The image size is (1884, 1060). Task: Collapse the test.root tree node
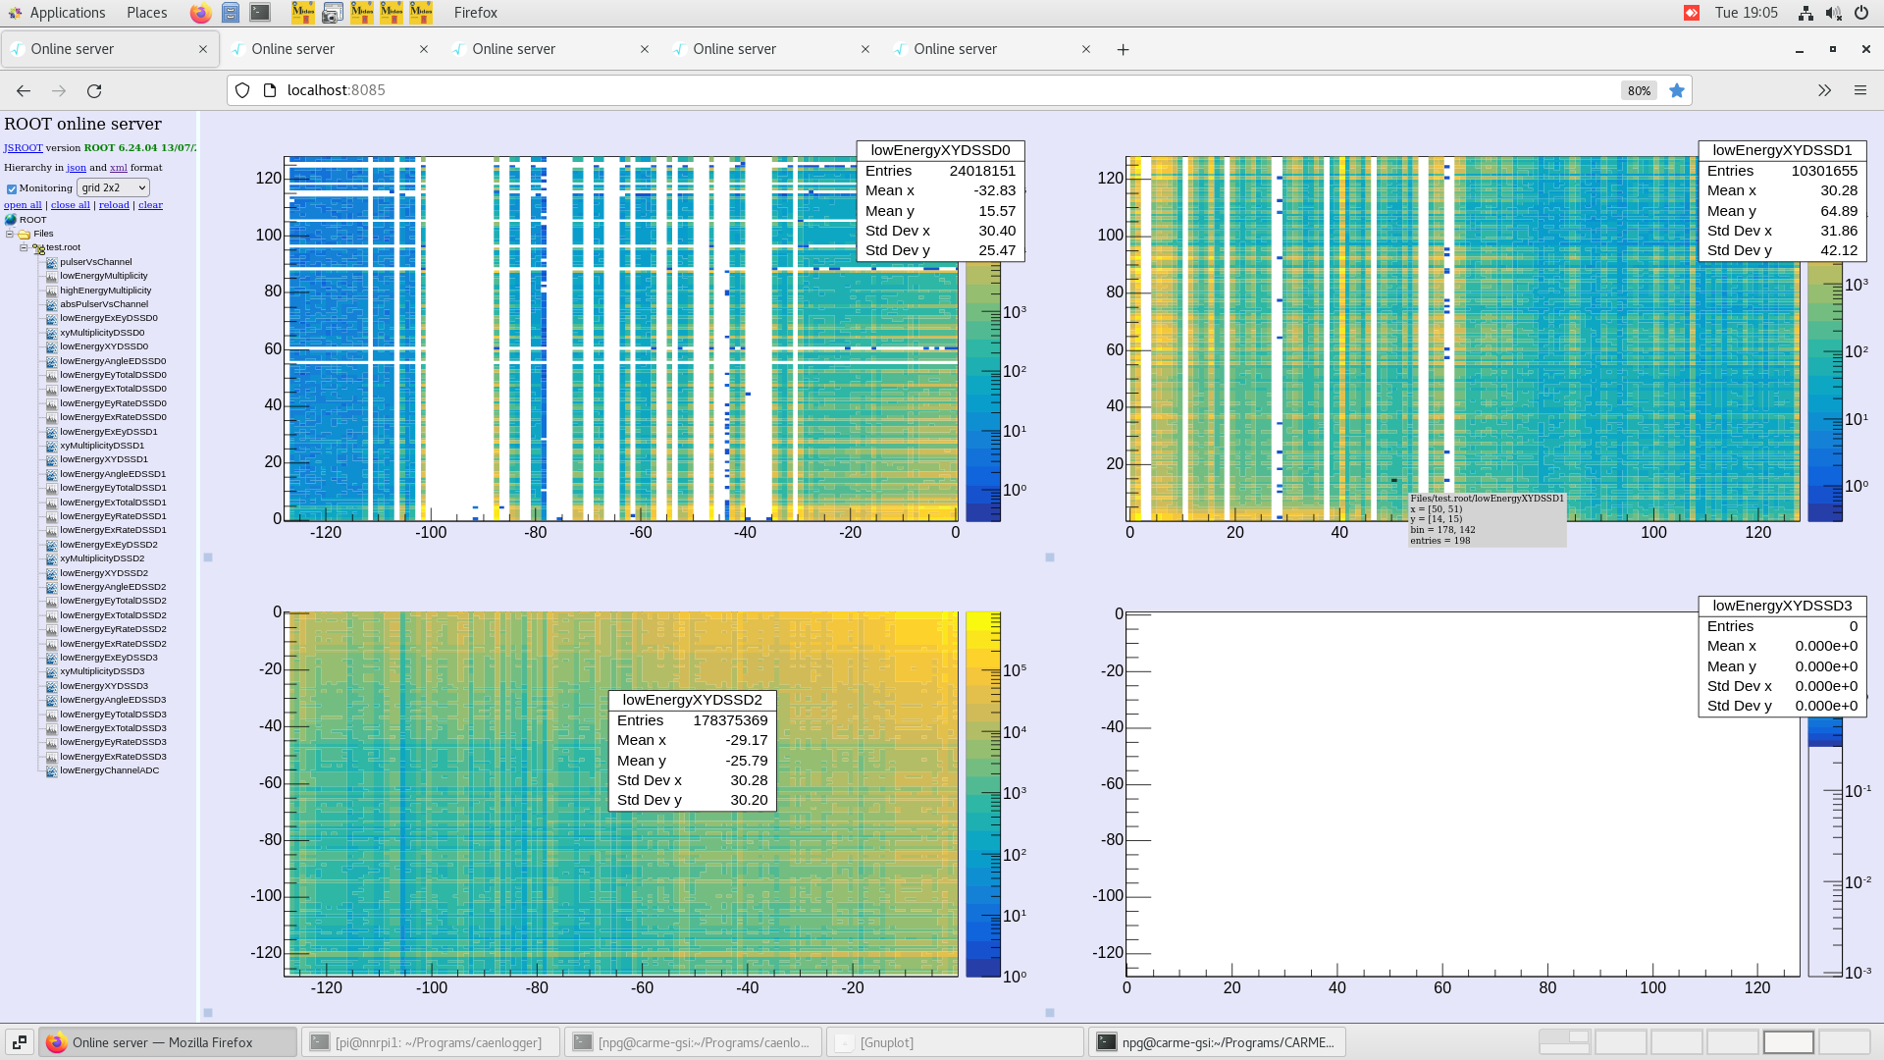point(23,246)
